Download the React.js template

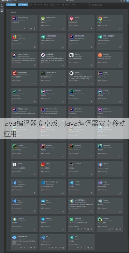(x=63, y=229)
